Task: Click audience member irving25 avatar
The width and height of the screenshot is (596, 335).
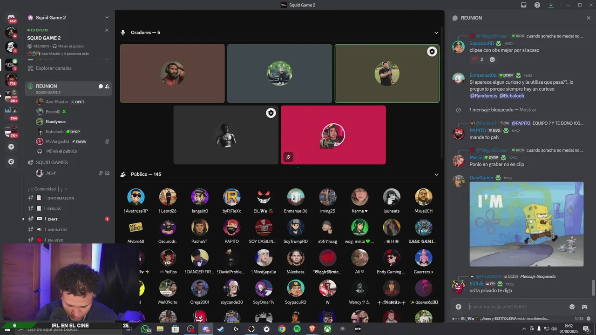Action: 327,197
